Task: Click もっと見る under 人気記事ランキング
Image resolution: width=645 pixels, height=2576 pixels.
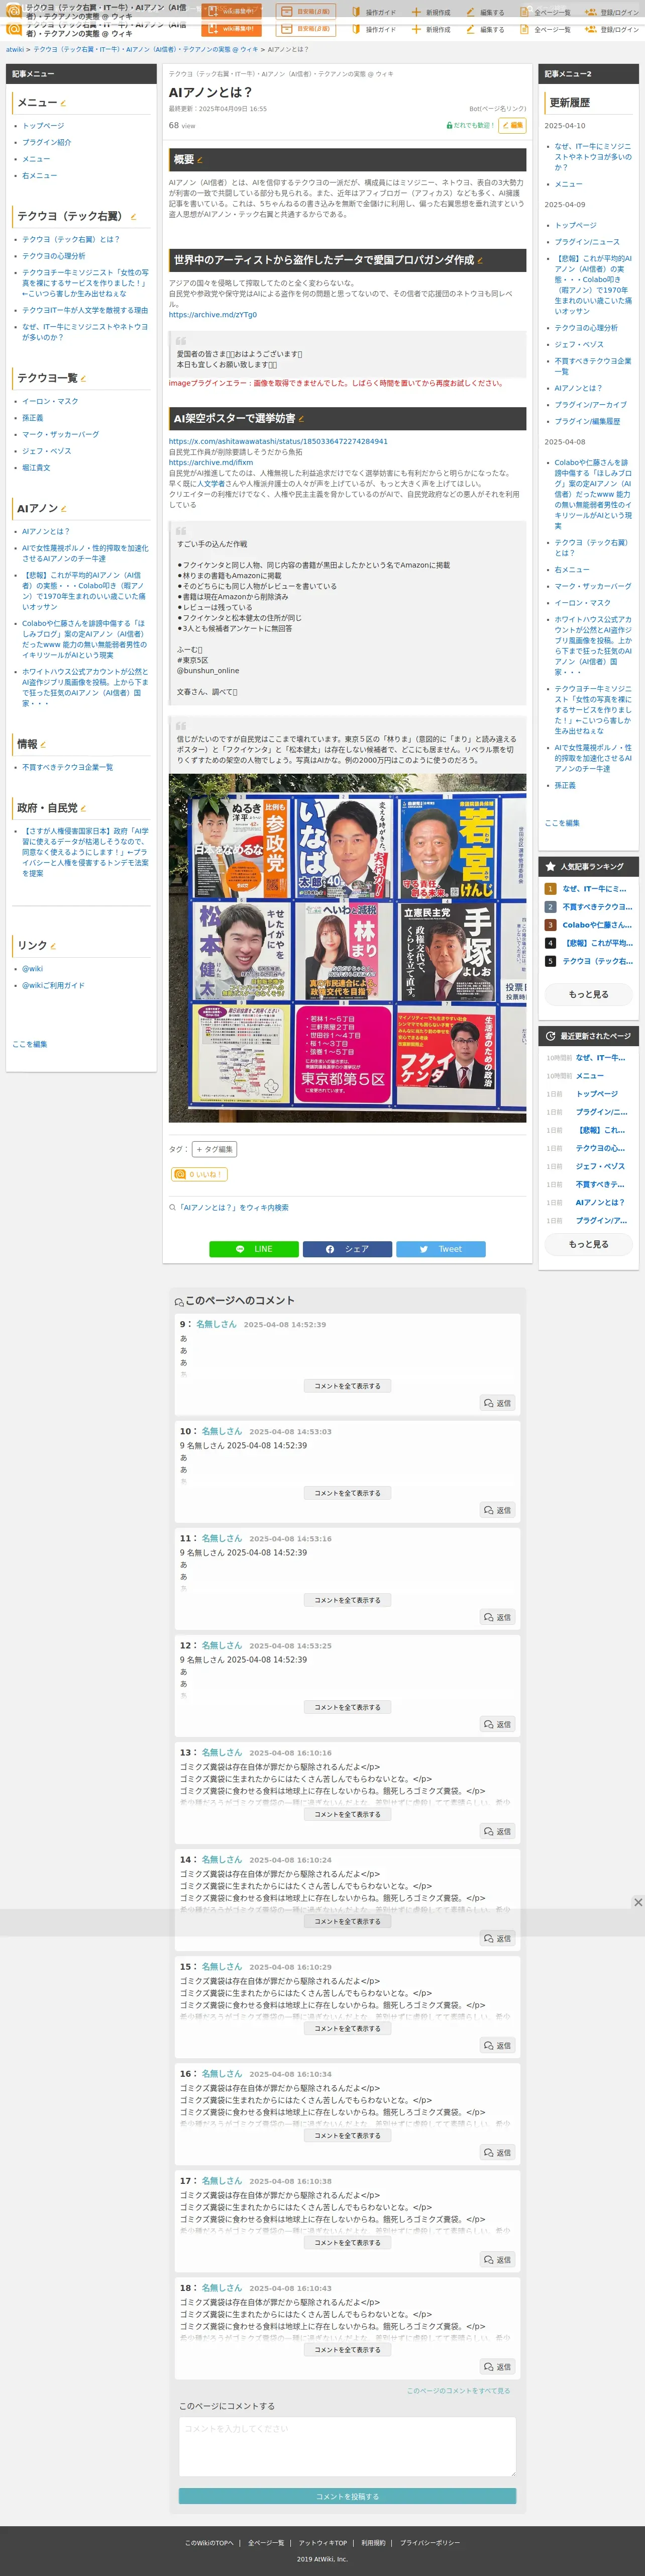Action: click(588, 994)
